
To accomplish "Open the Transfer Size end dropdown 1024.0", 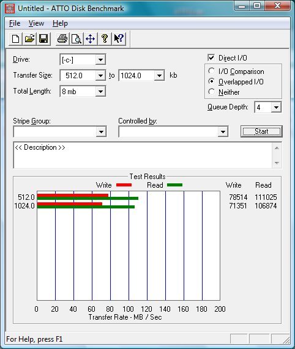I will [159, 76].
